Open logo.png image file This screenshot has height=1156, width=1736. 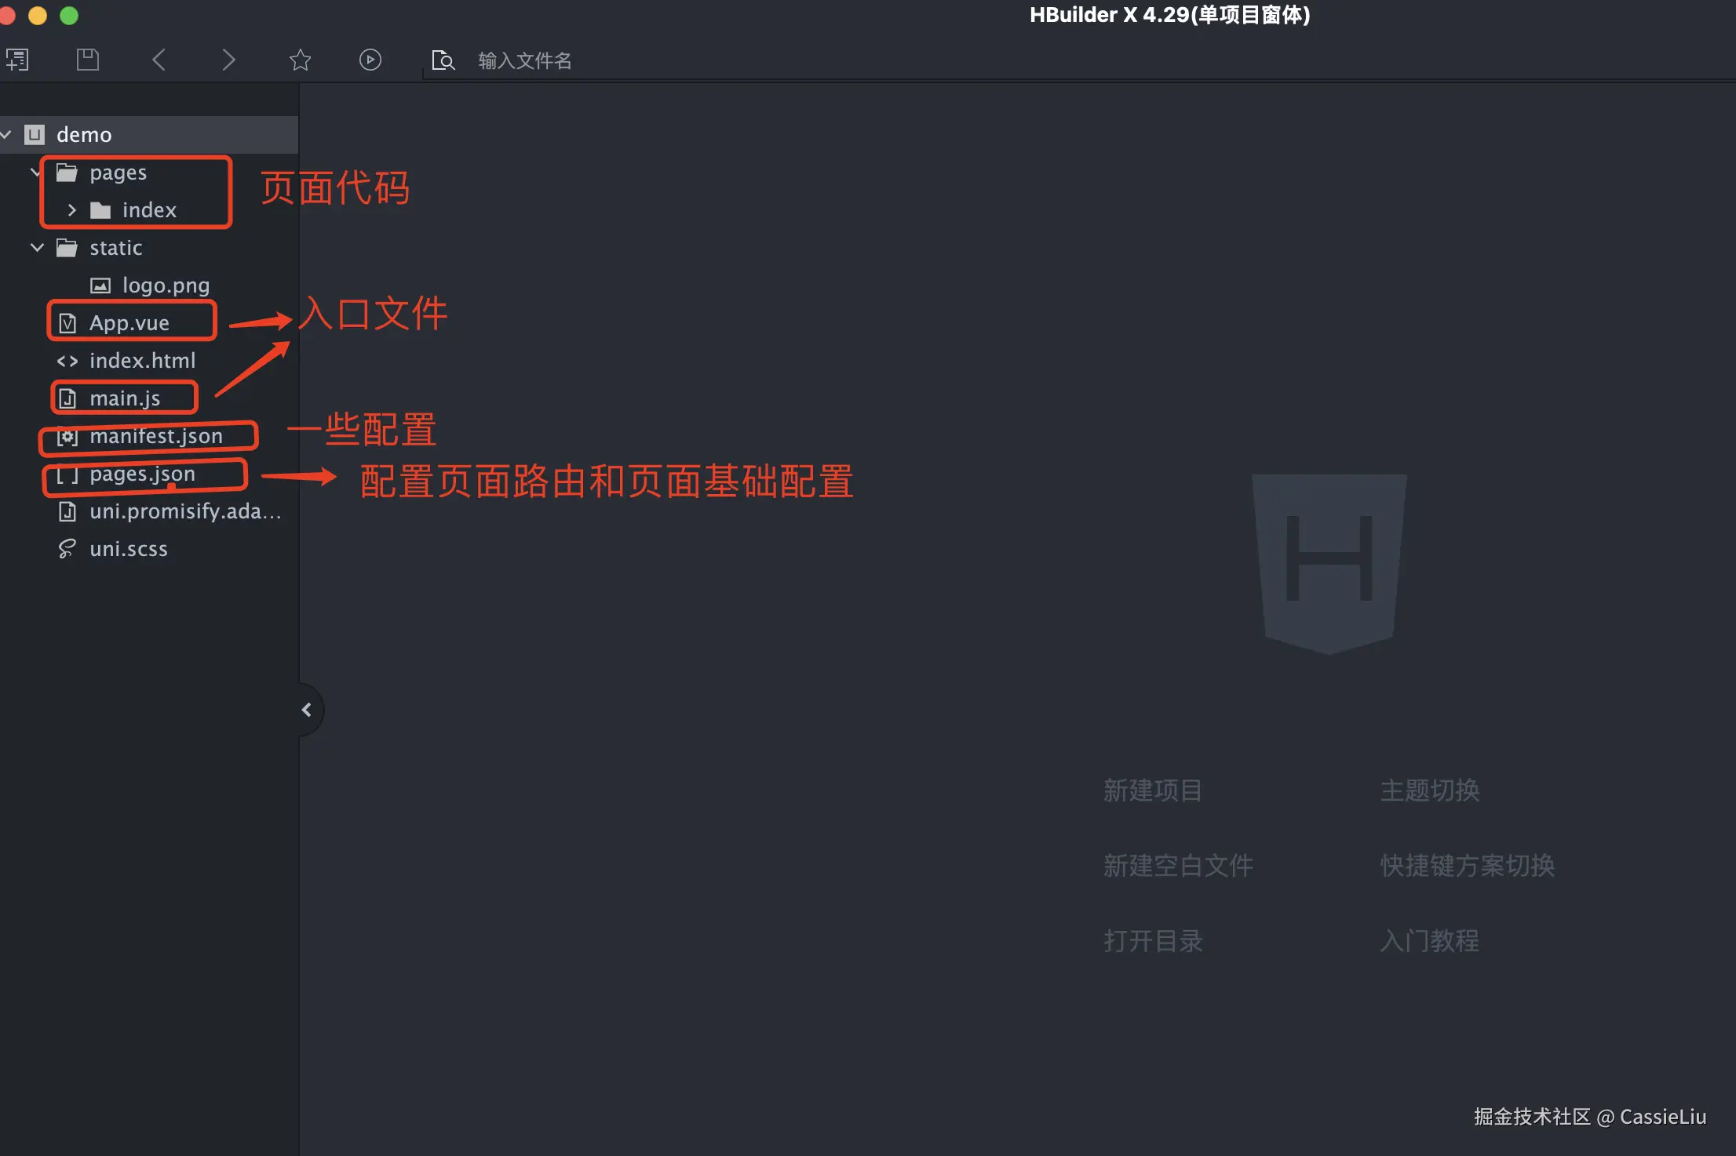(165, 285)
